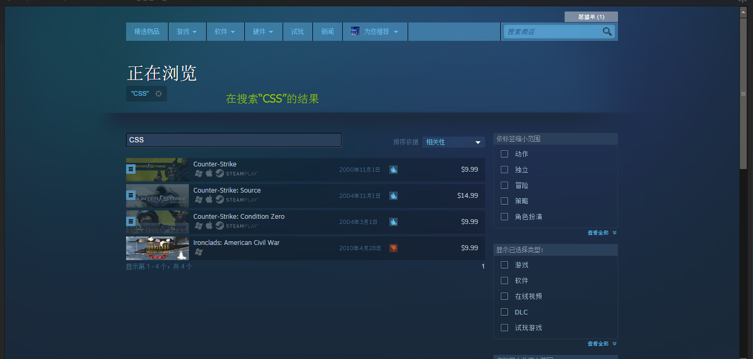Click the Apple icon in the Counter-Strike row
This screenshot has height=359, width=753.
[x=209, y=173]
